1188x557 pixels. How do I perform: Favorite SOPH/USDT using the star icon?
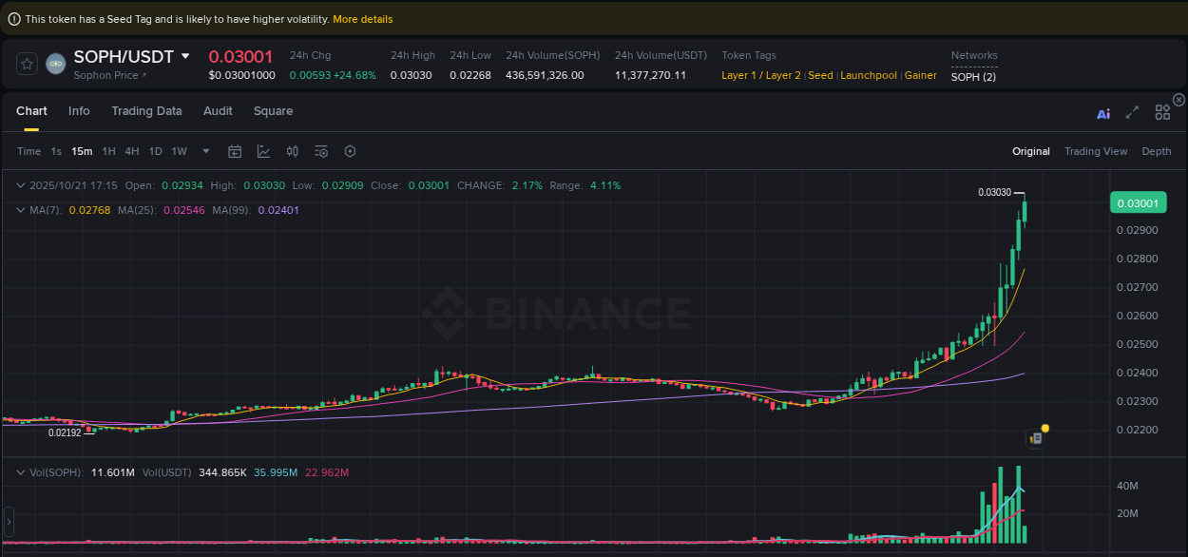point(26,64)
